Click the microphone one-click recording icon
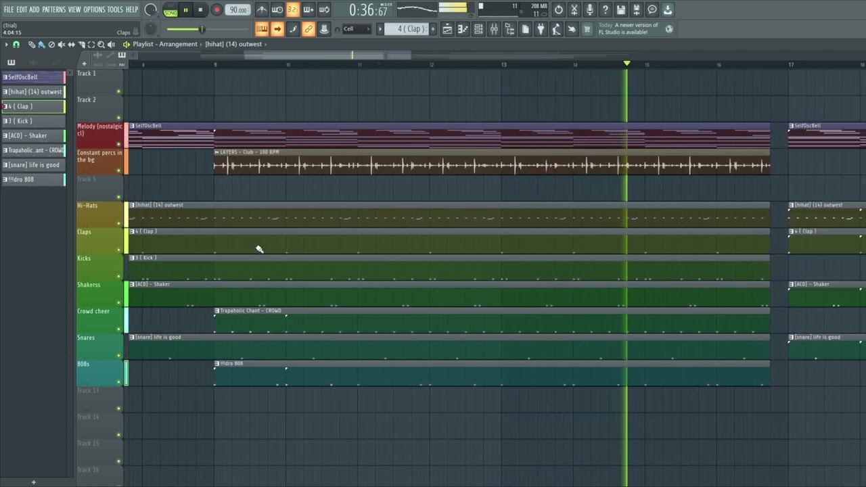The height and width of the screenshot is (487, 866). [589, 10]
